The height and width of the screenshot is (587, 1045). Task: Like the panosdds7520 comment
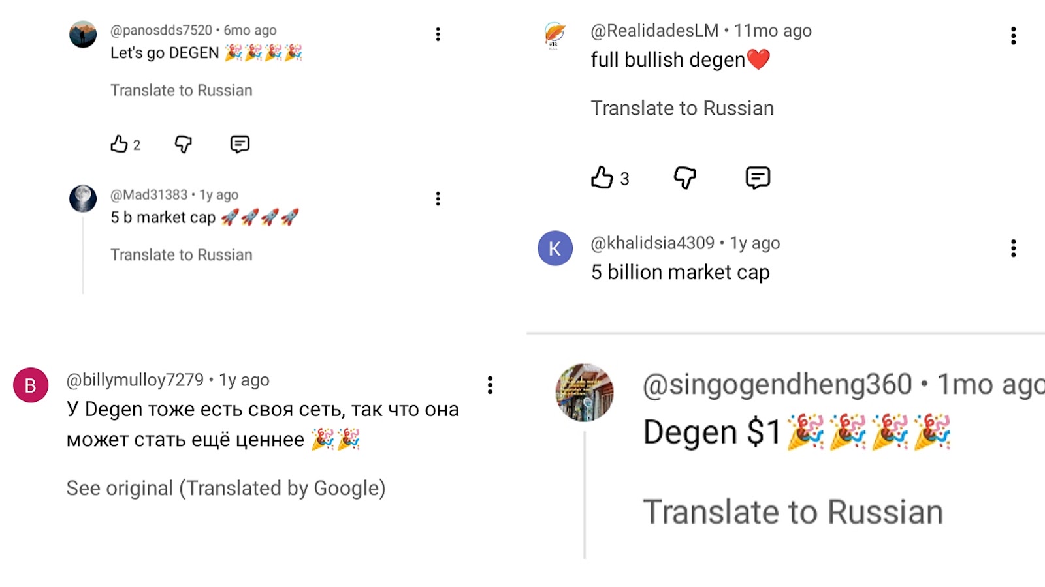[119, 144]
